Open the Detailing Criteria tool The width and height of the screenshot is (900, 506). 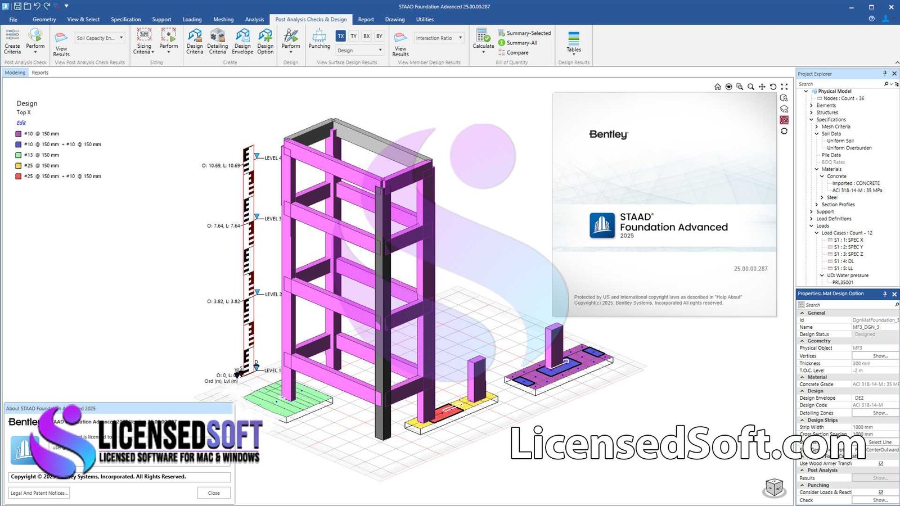[x=218, y=41]
